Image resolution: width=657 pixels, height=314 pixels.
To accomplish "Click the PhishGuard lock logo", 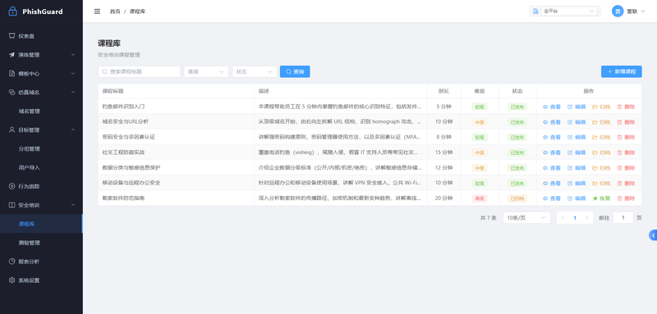I will [13, 11].
